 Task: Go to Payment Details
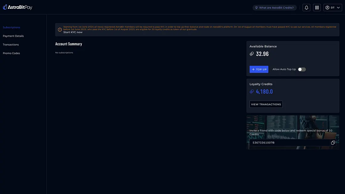click(13, 36)
